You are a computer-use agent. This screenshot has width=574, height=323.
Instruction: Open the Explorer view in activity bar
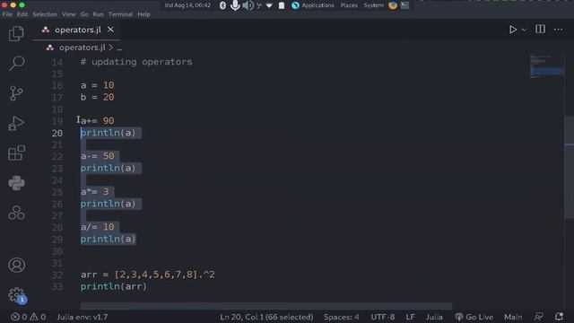pos(16,34)
